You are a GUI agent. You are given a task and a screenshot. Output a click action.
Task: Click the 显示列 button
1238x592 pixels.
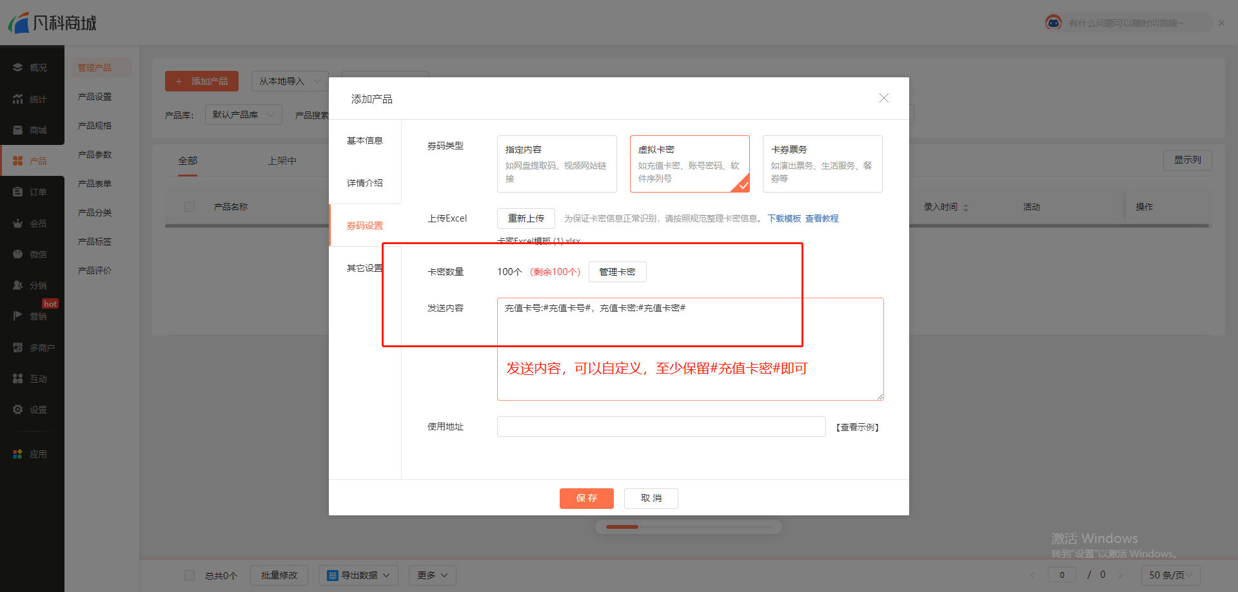pos(1188,160)
